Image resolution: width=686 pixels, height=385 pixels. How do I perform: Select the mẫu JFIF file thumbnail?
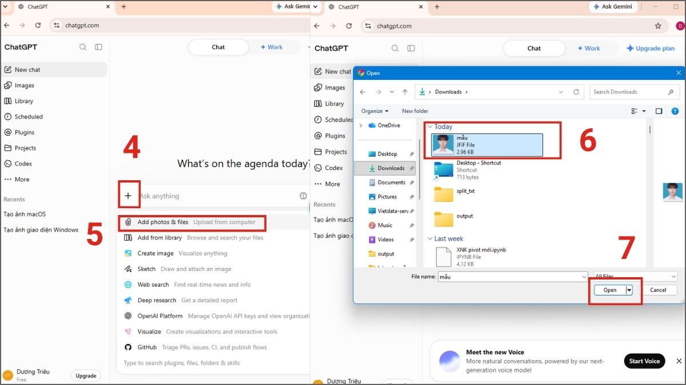pyautogui.click(x=444, y=144)
